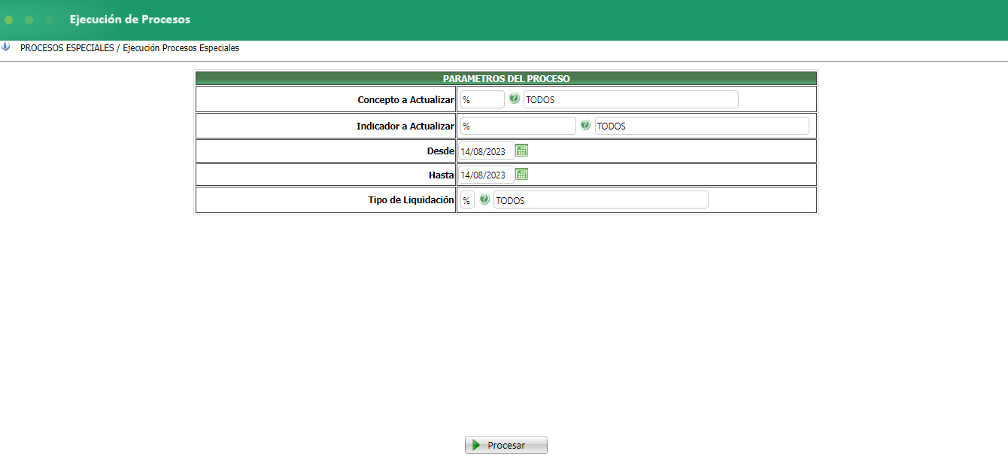
Task: Click the Desde date field
Action: tap(487, 151)
